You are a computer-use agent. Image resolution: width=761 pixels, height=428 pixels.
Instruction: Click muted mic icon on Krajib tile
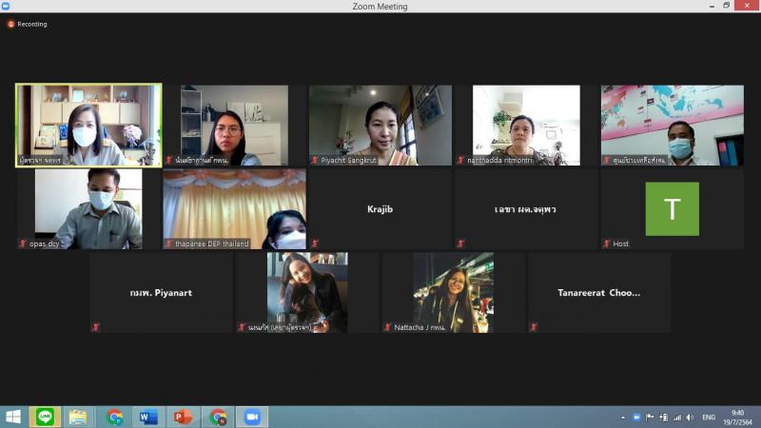[315, 243]
